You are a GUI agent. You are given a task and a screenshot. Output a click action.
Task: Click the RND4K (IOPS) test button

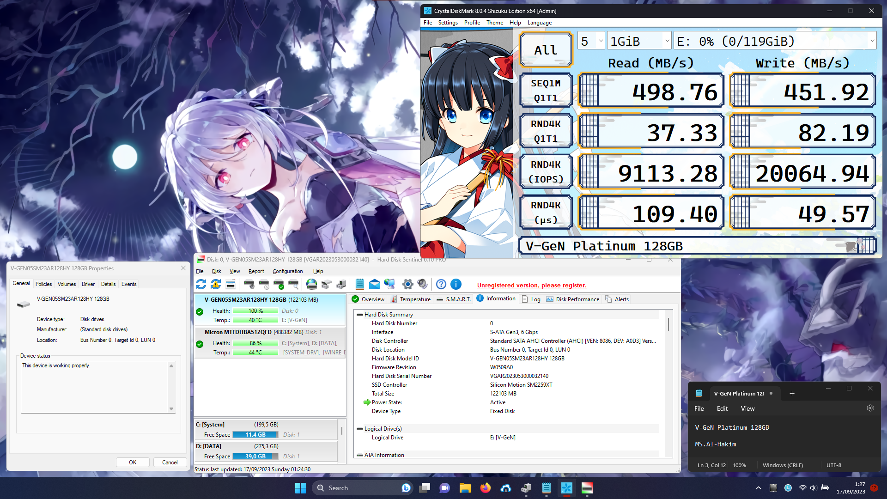(x=546, y=172)
